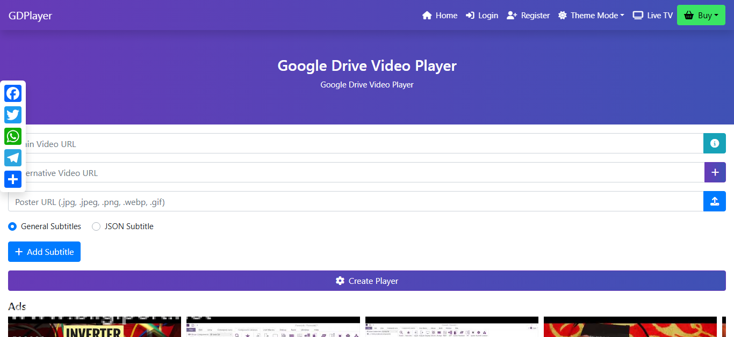Open the INVERTER ad thumbnail
734x337 pixels.
click(95, 327)
